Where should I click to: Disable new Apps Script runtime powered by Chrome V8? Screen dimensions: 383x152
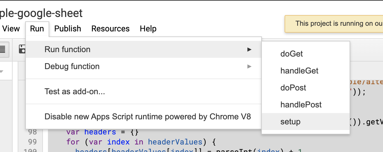[144, 117]
